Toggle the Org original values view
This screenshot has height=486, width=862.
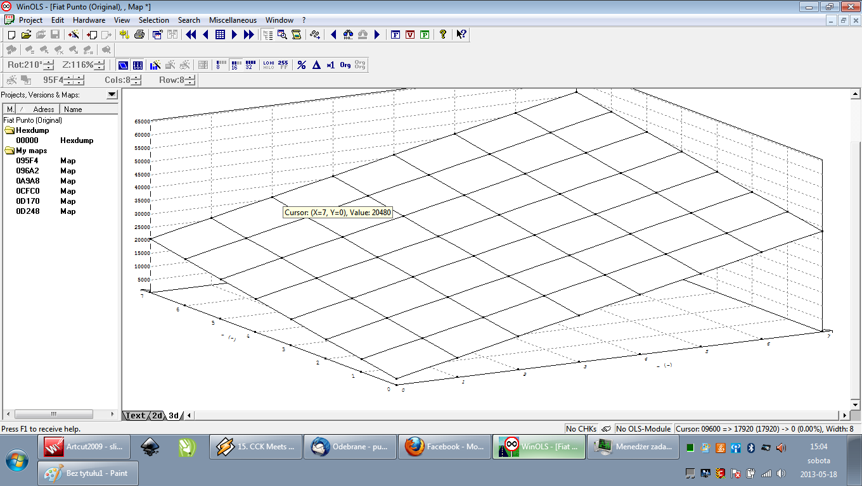pos(345,65)
